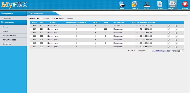This screenshot has height=93, width=190.
Task: Click the Постоплата cell in row 300
Action: (x=118, y=26)
